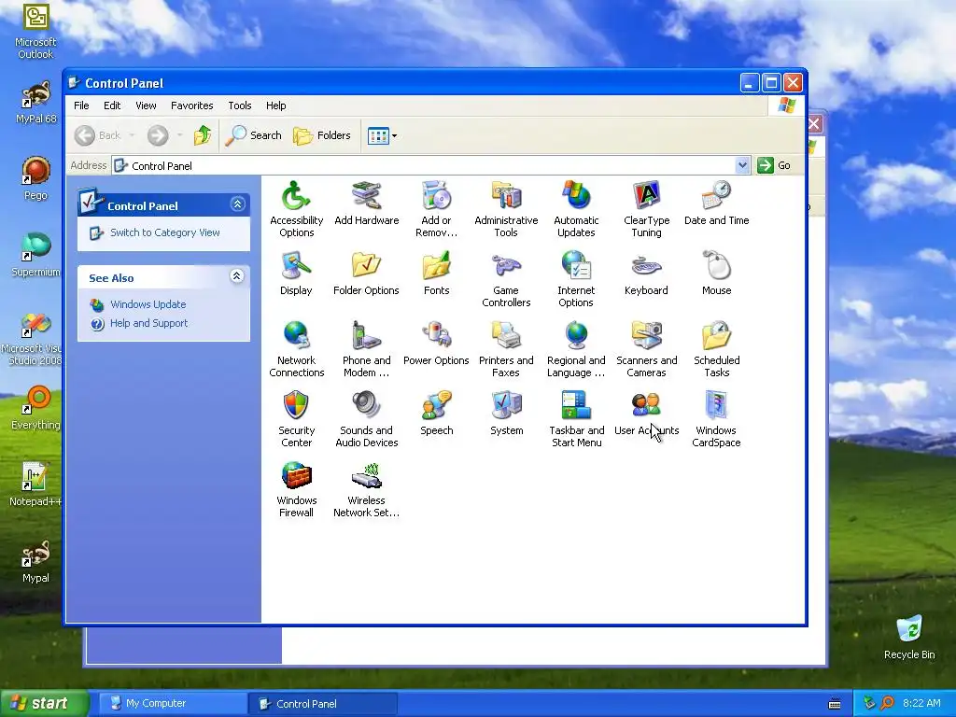Switch to Category View link

(164, 232)
